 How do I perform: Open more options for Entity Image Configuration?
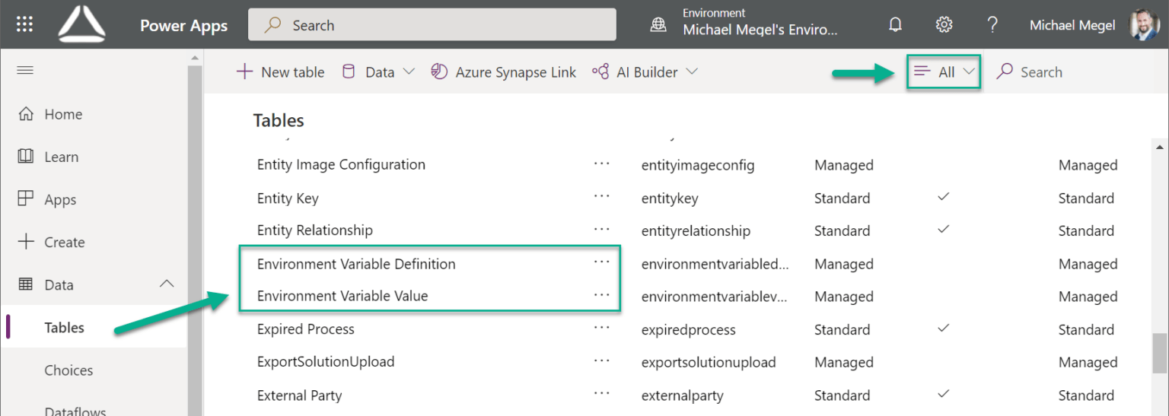tap(602, 164)
